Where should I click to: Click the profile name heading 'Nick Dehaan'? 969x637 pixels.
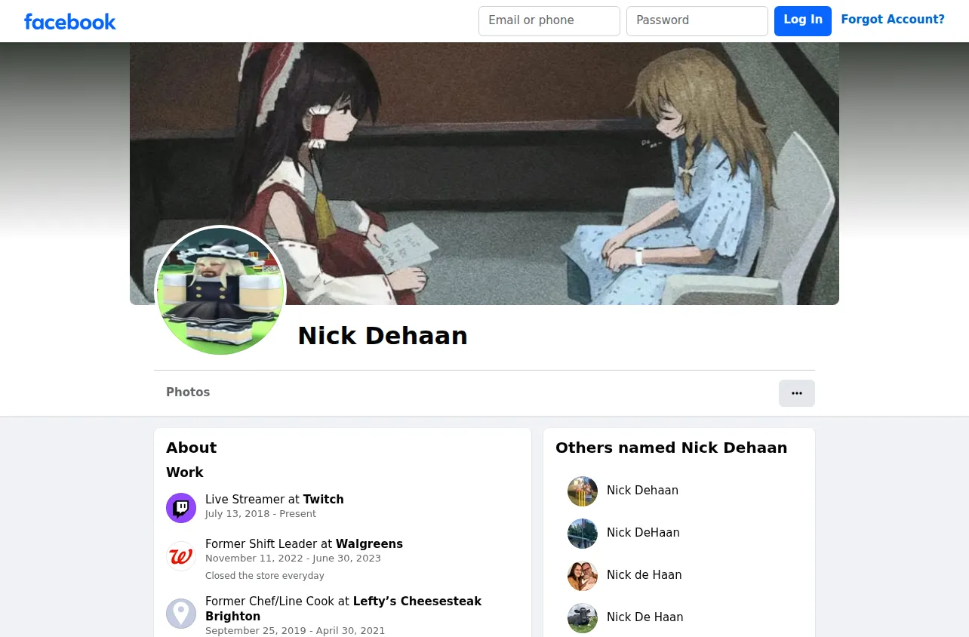(x=383, y=336)
